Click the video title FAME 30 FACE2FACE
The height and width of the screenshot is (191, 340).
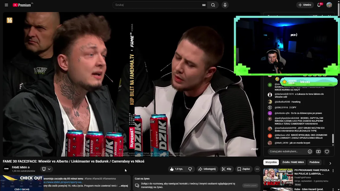point(74,161)
